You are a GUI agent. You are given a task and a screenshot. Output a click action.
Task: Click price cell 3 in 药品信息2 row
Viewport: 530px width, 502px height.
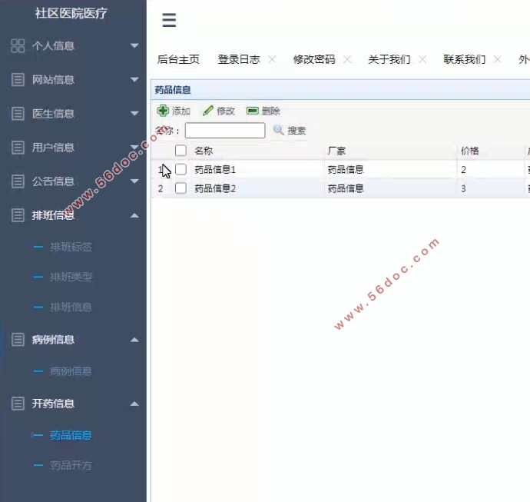[x=463, y=188]
